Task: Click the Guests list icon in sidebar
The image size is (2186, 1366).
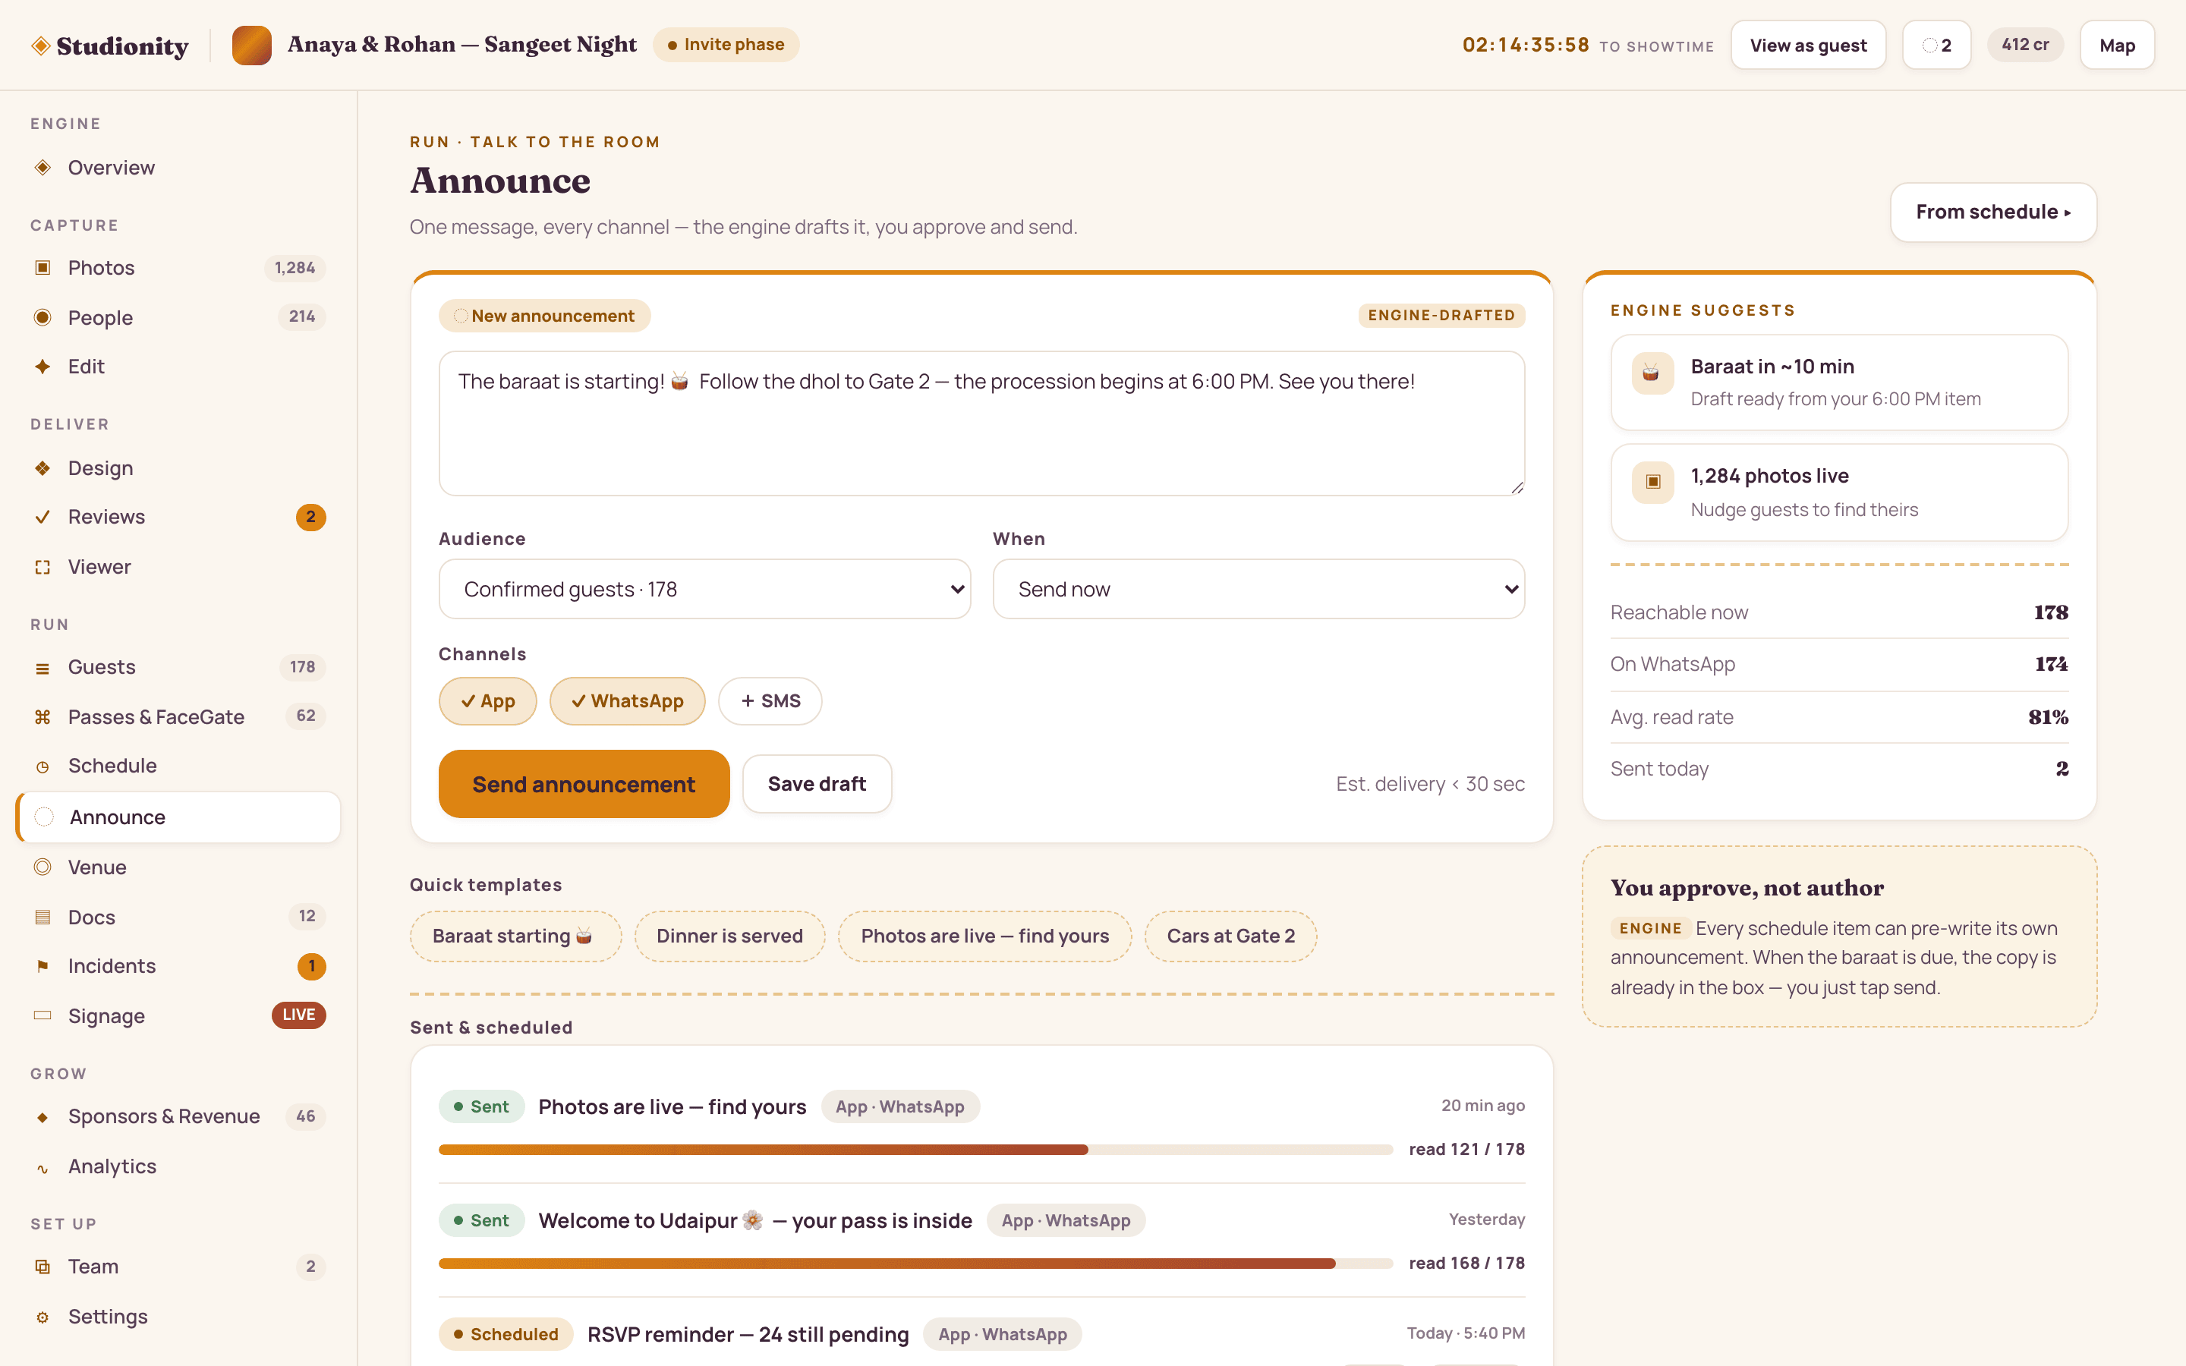Action: click(43, 668)
